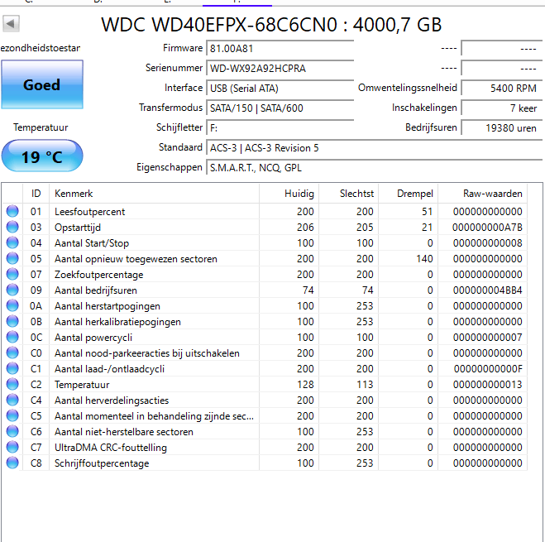The image size is (545, 542).
Task: Select status orb for Aantal bedrijfsuren row
Action: pos(12,290)
